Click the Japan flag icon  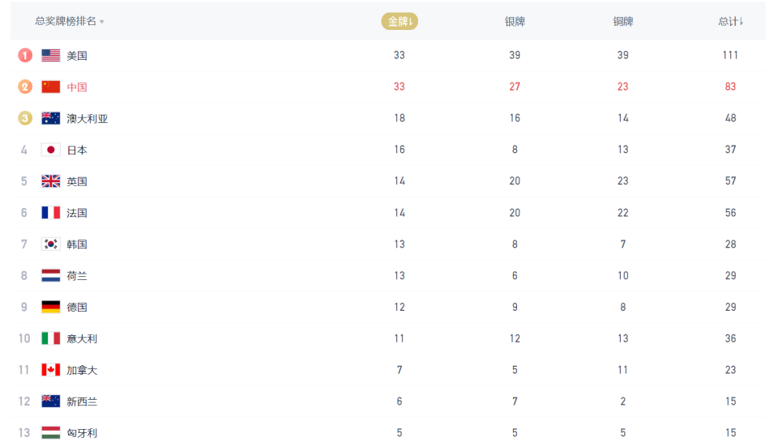click(51, 150)
